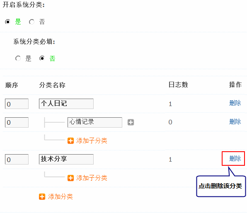Delete the 心情记录 subcategory
This screenshot has width=247, height=213.
[x=235, y=122]
